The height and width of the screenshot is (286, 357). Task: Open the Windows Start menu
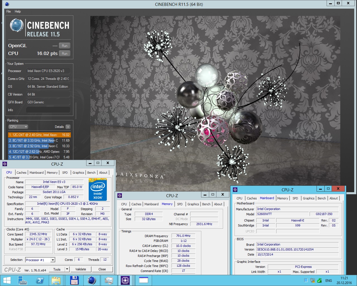pyautogui.click(x=7, y=280)
